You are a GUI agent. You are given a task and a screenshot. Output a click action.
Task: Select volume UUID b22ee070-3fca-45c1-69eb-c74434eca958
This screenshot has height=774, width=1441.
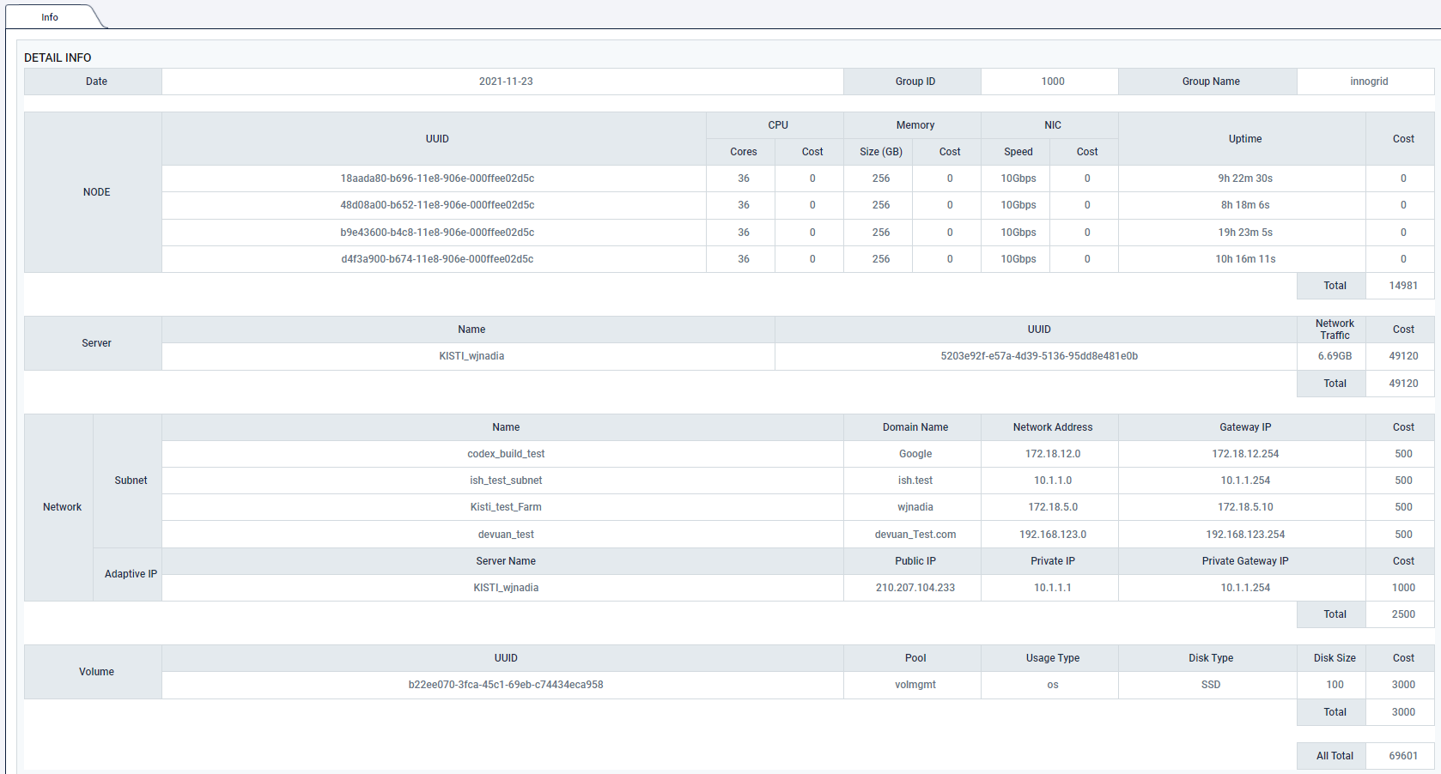[x=506, y=685]
